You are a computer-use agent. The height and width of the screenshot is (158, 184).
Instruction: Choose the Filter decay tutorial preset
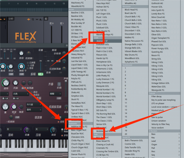pos(156,96)
